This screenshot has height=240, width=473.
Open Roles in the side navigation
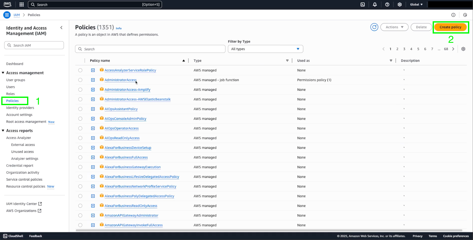pos(11,94)
